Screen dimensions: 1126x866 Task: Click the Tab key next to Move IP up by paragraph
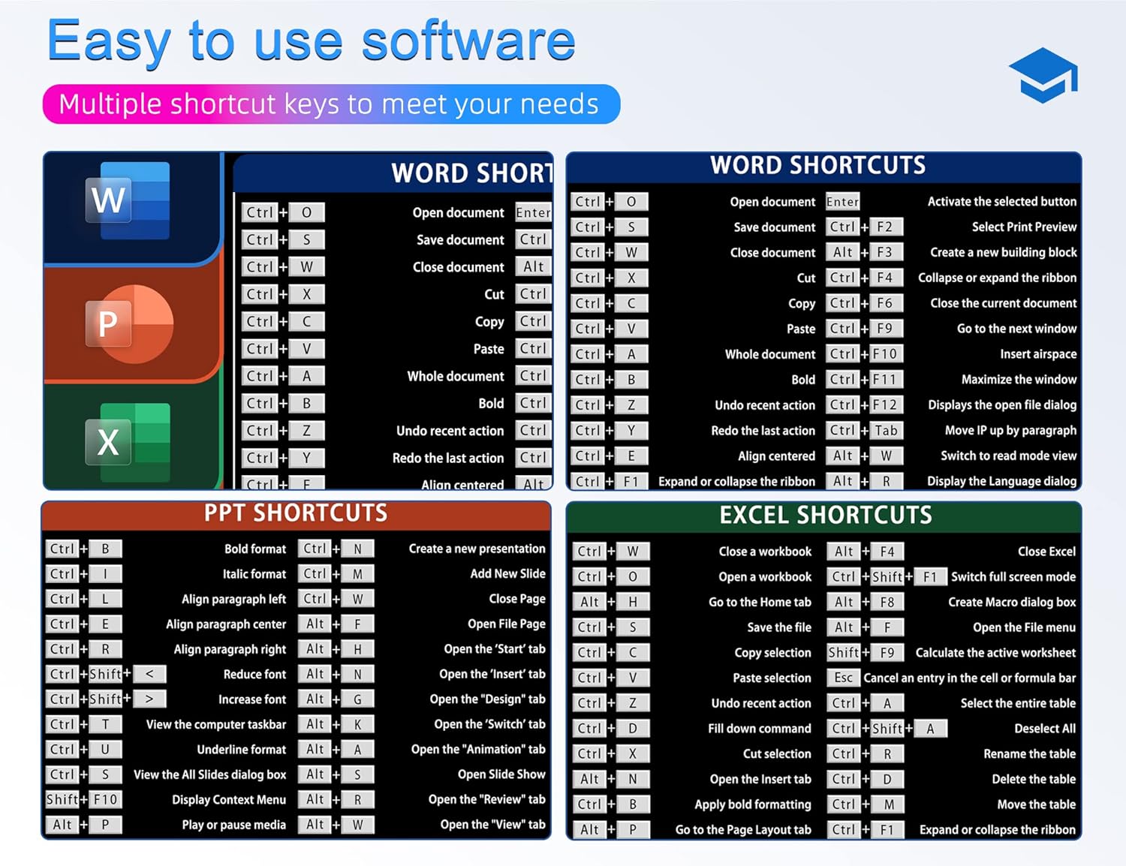click(x=886, y=431)
